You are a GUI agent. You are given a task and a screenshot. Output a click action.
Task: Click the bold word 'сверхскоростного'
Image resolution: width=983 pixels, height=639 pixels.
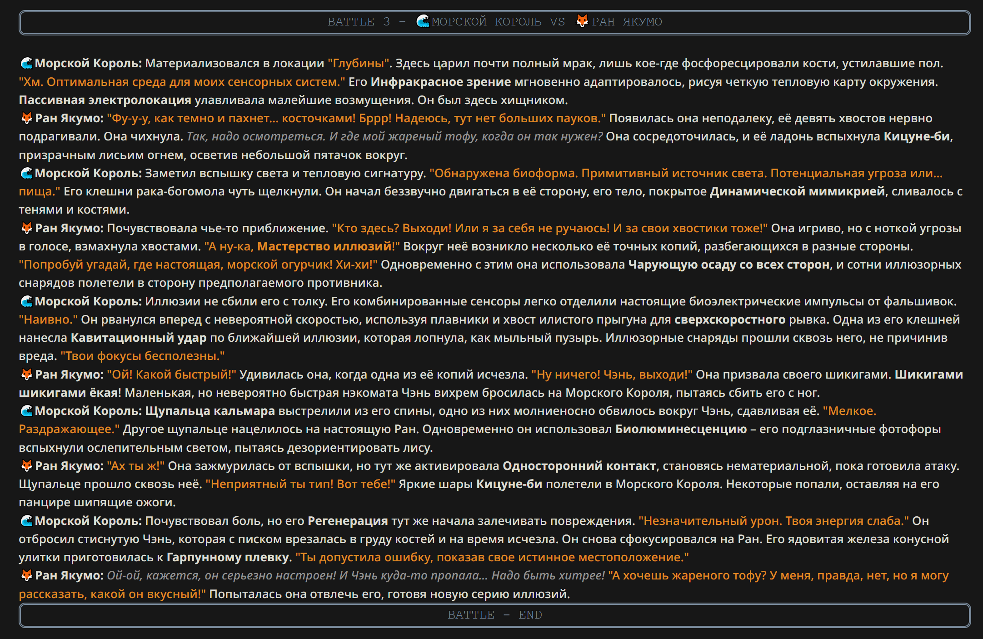tap(730, 319)
